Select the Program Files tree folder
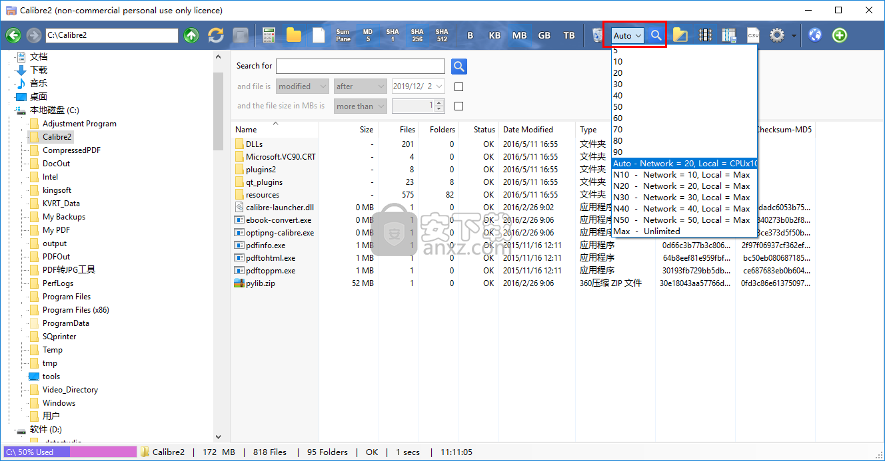Screen dimensions: 885x461 [x=67, y=297]
